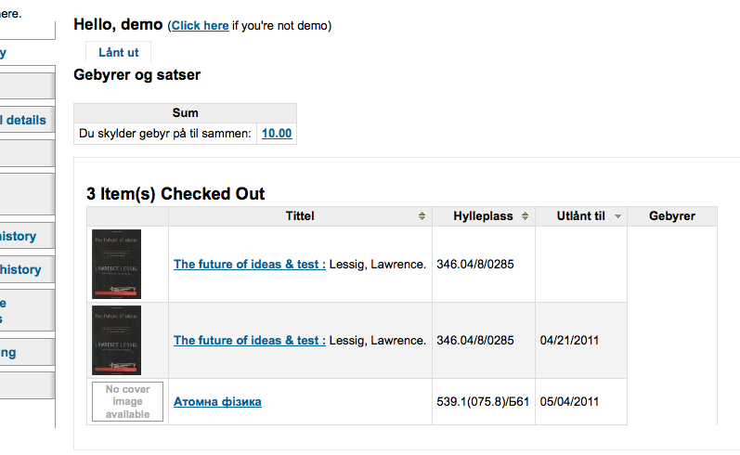This screenshot has height=455, width=740.
Task: Open first 'The future of ideas & test' link
Action: click(249, 264)
